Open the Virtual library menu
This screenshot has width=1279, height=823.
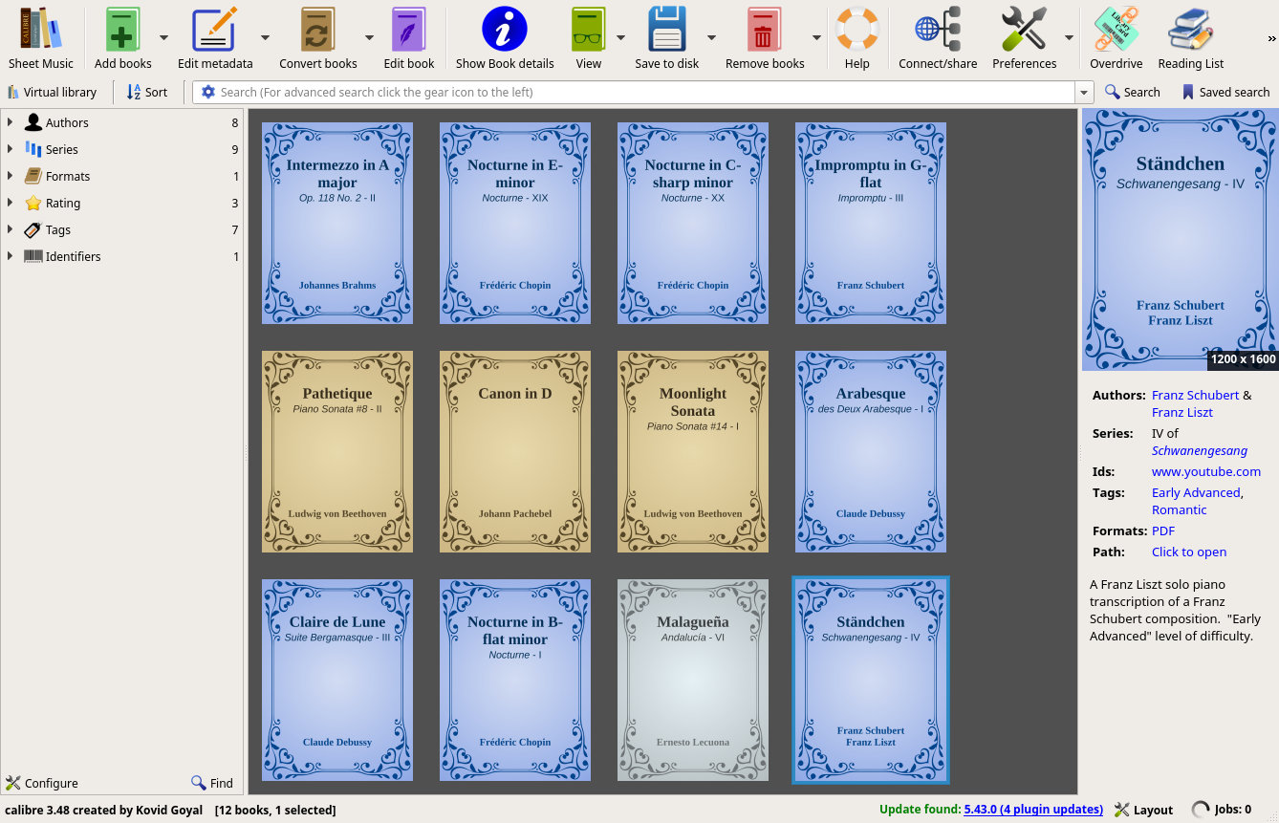point(52,92)
